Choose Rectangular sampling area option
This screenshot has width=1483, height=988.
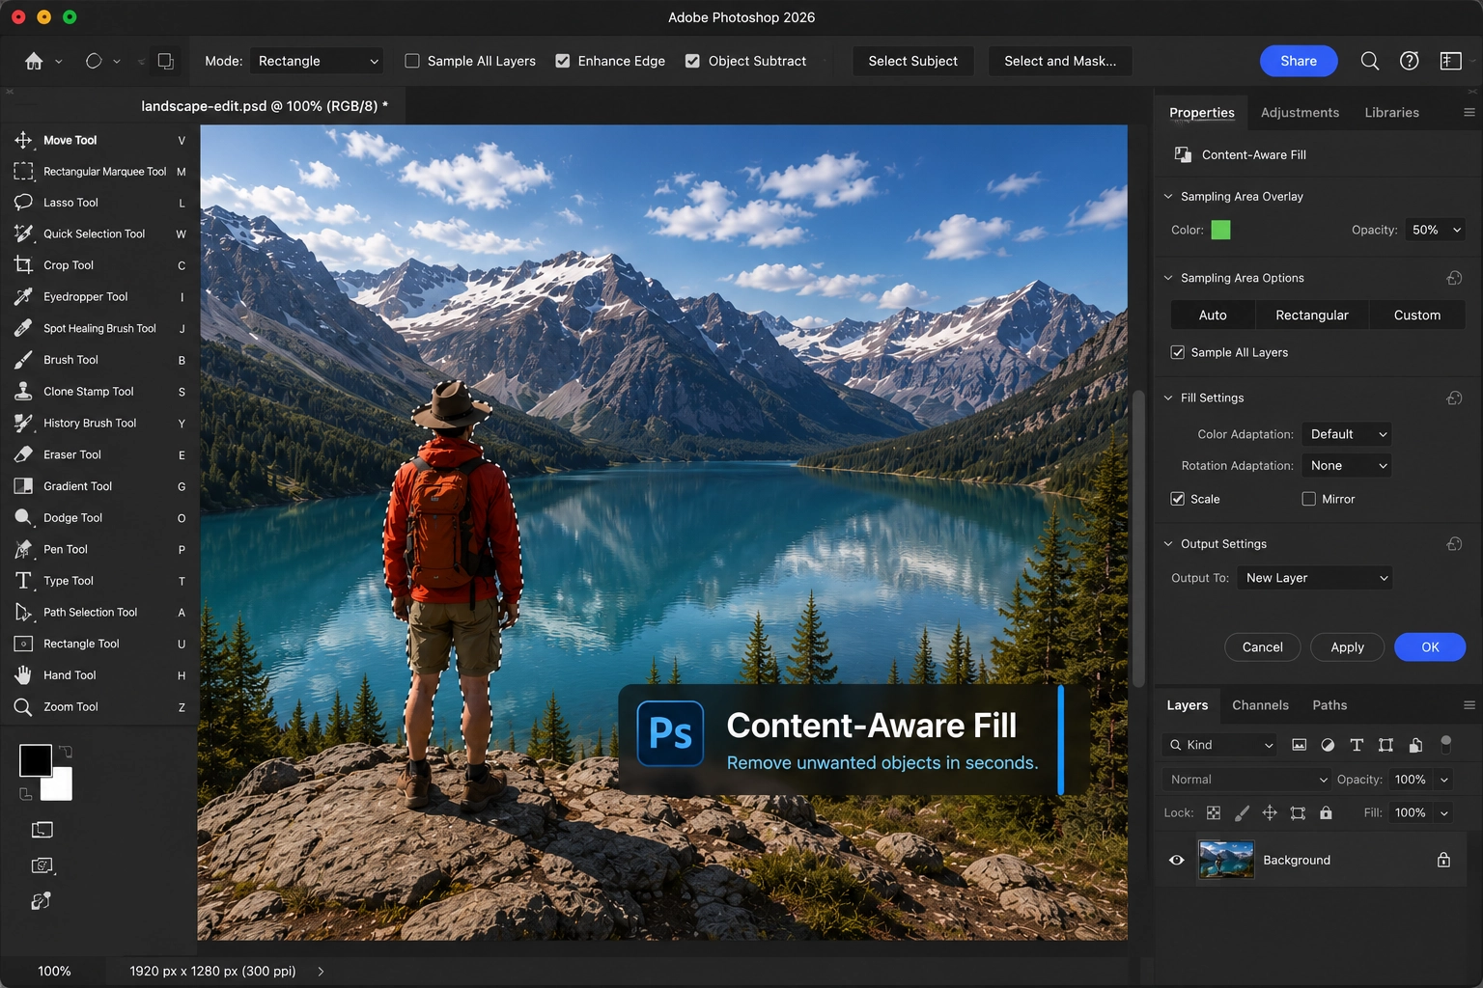[1311, 316]
